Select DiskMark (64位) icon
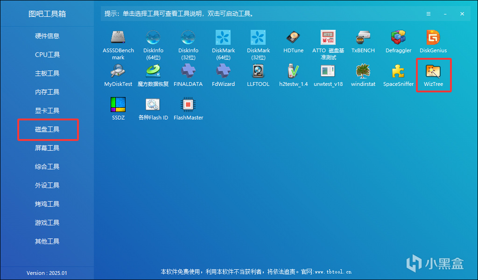The image size is (478, 280). click(223, 37)
